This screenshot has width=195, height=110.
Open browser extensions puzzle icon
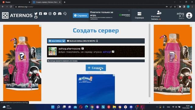coord(180,7)
